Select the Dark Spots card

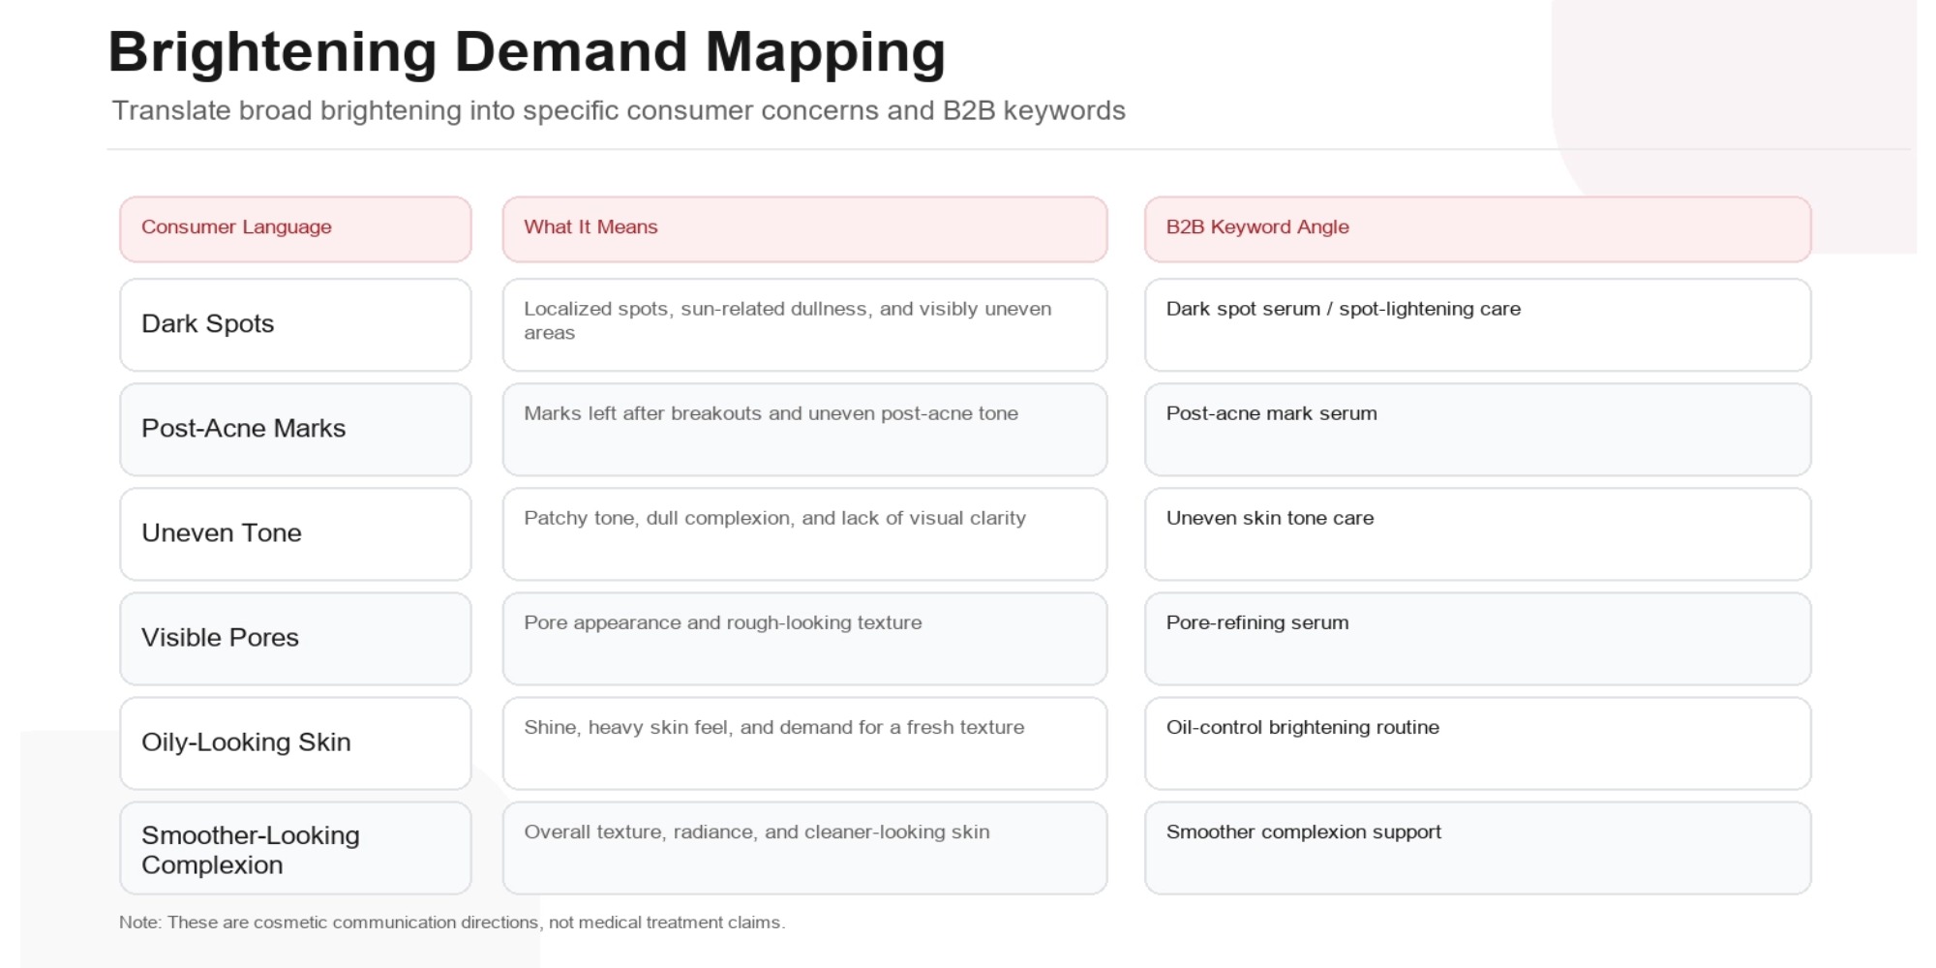click(x=295, y=325)
